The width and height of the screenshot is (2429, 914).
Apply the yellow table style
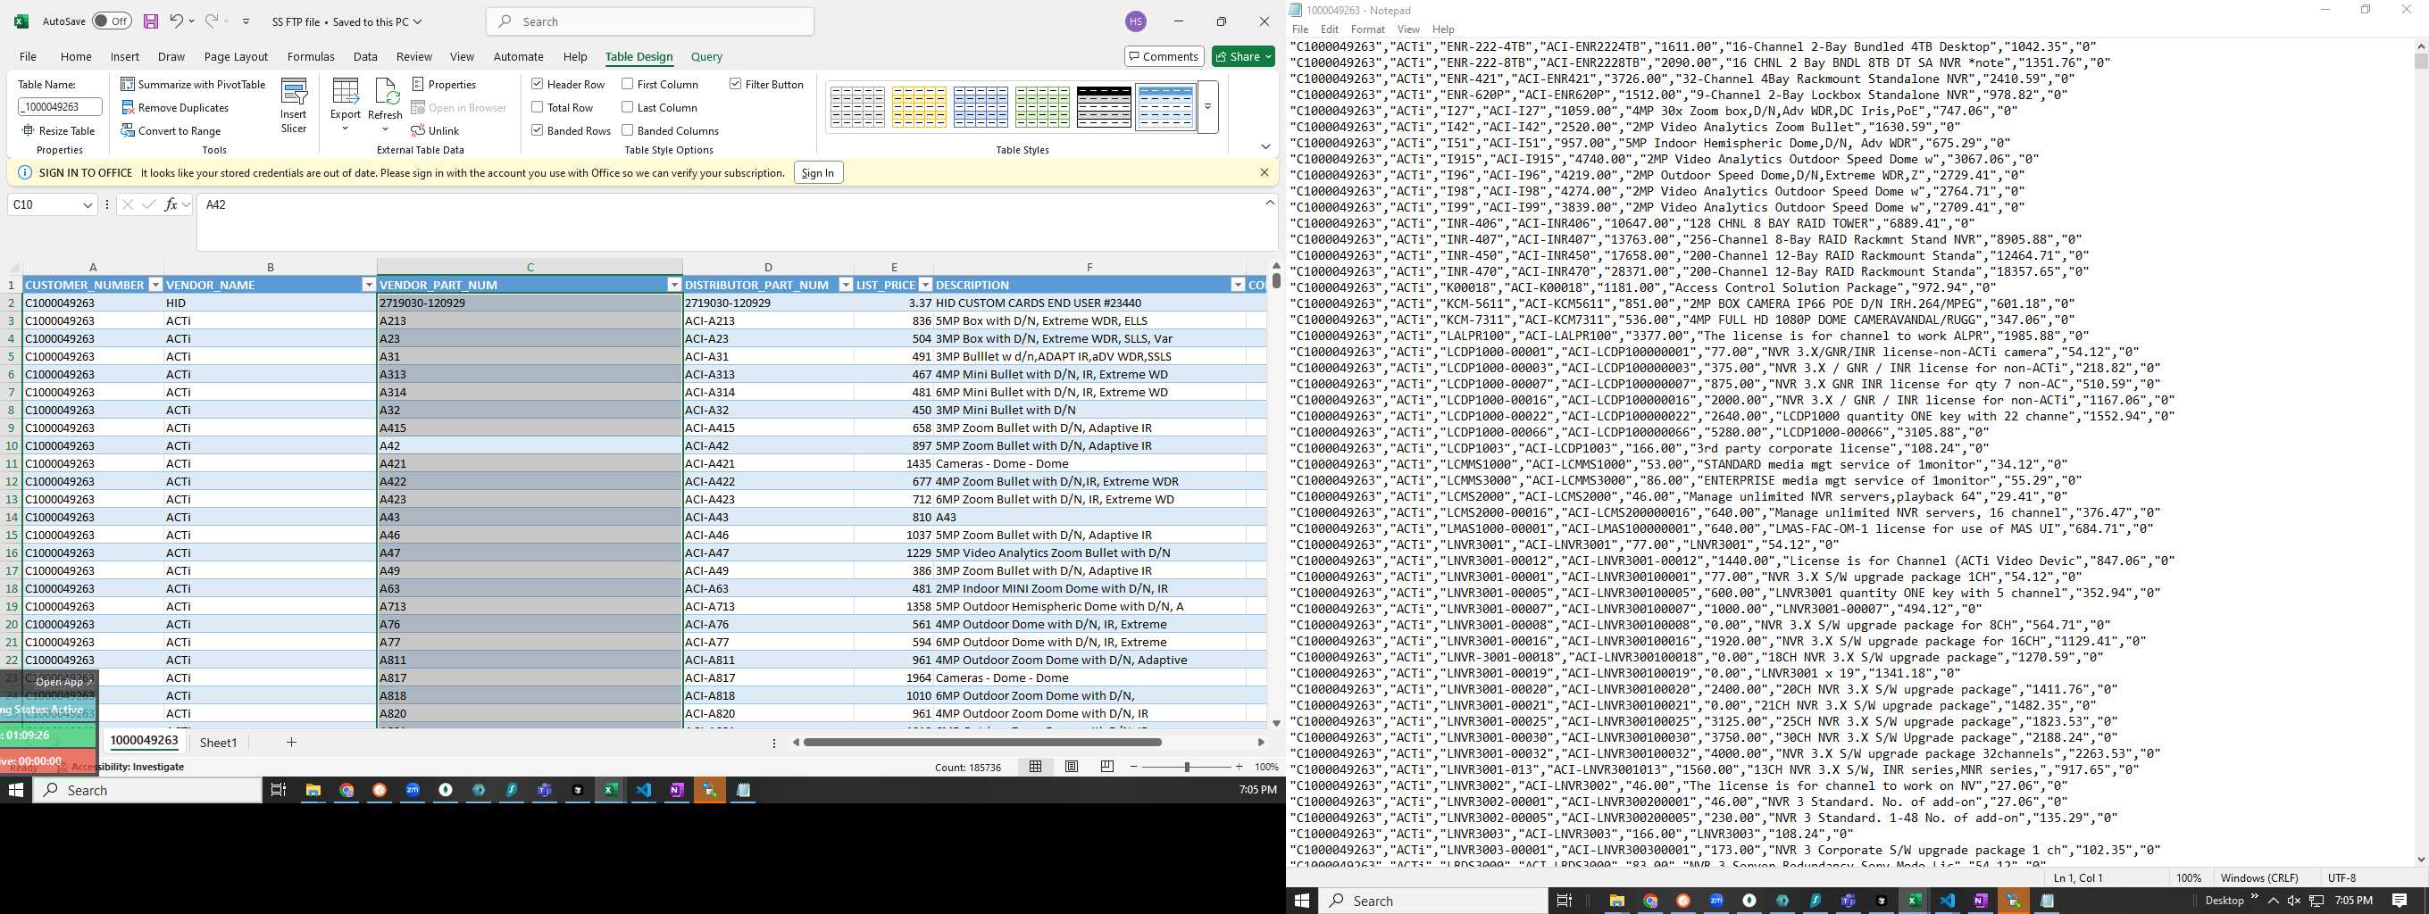pos(918,107)
